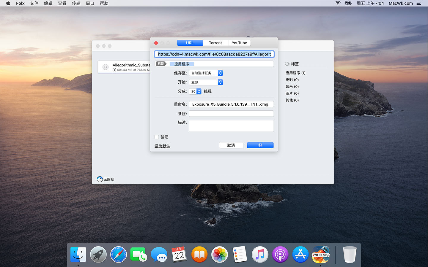Select the 标签 radio button in sidebar

click(x=287, y=64)
